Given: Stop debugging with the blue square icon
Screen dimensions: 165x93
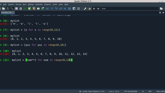Looking at the screenshot, I should click(x=69, y=9).
